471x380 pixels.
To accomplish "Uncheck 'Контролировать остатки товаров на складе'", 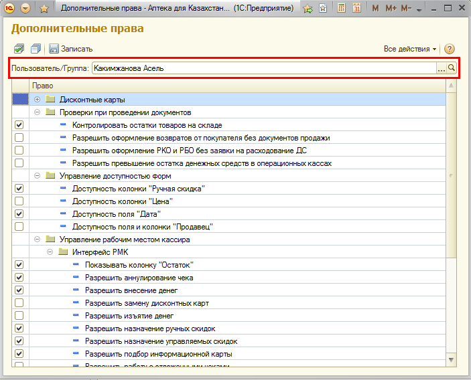I will pos(19,125).
